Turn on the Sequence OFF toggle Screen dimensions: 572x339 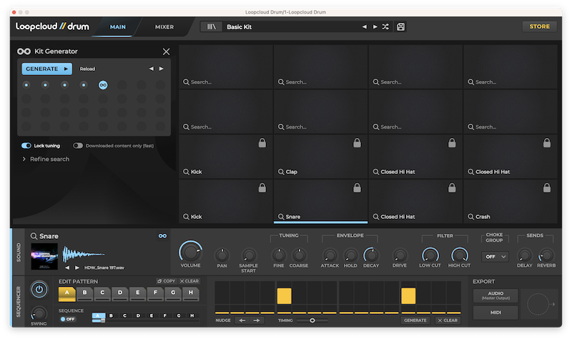[x=69, y=319]
